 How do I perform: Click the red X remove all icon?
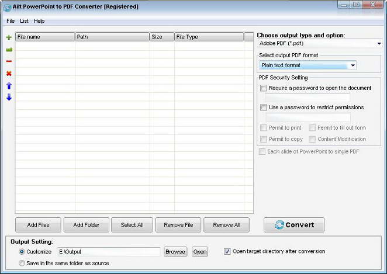[9, 74]
